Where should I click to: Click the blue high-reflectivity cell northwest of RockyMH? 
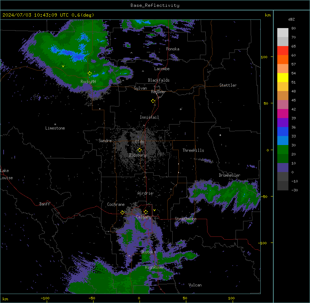pyautogui.click(x=68, y=53)
